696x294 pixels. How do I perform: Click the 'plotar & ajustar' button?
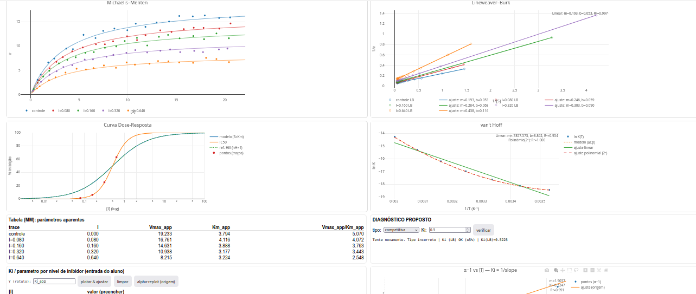click(94, 282)
